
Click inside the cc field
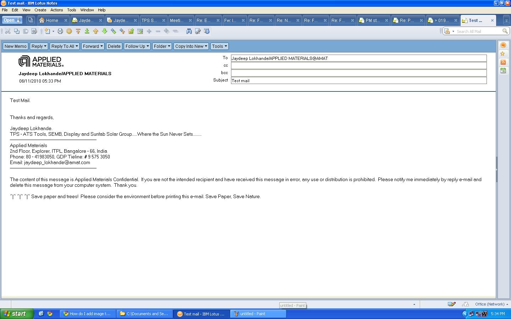point(358,65)
